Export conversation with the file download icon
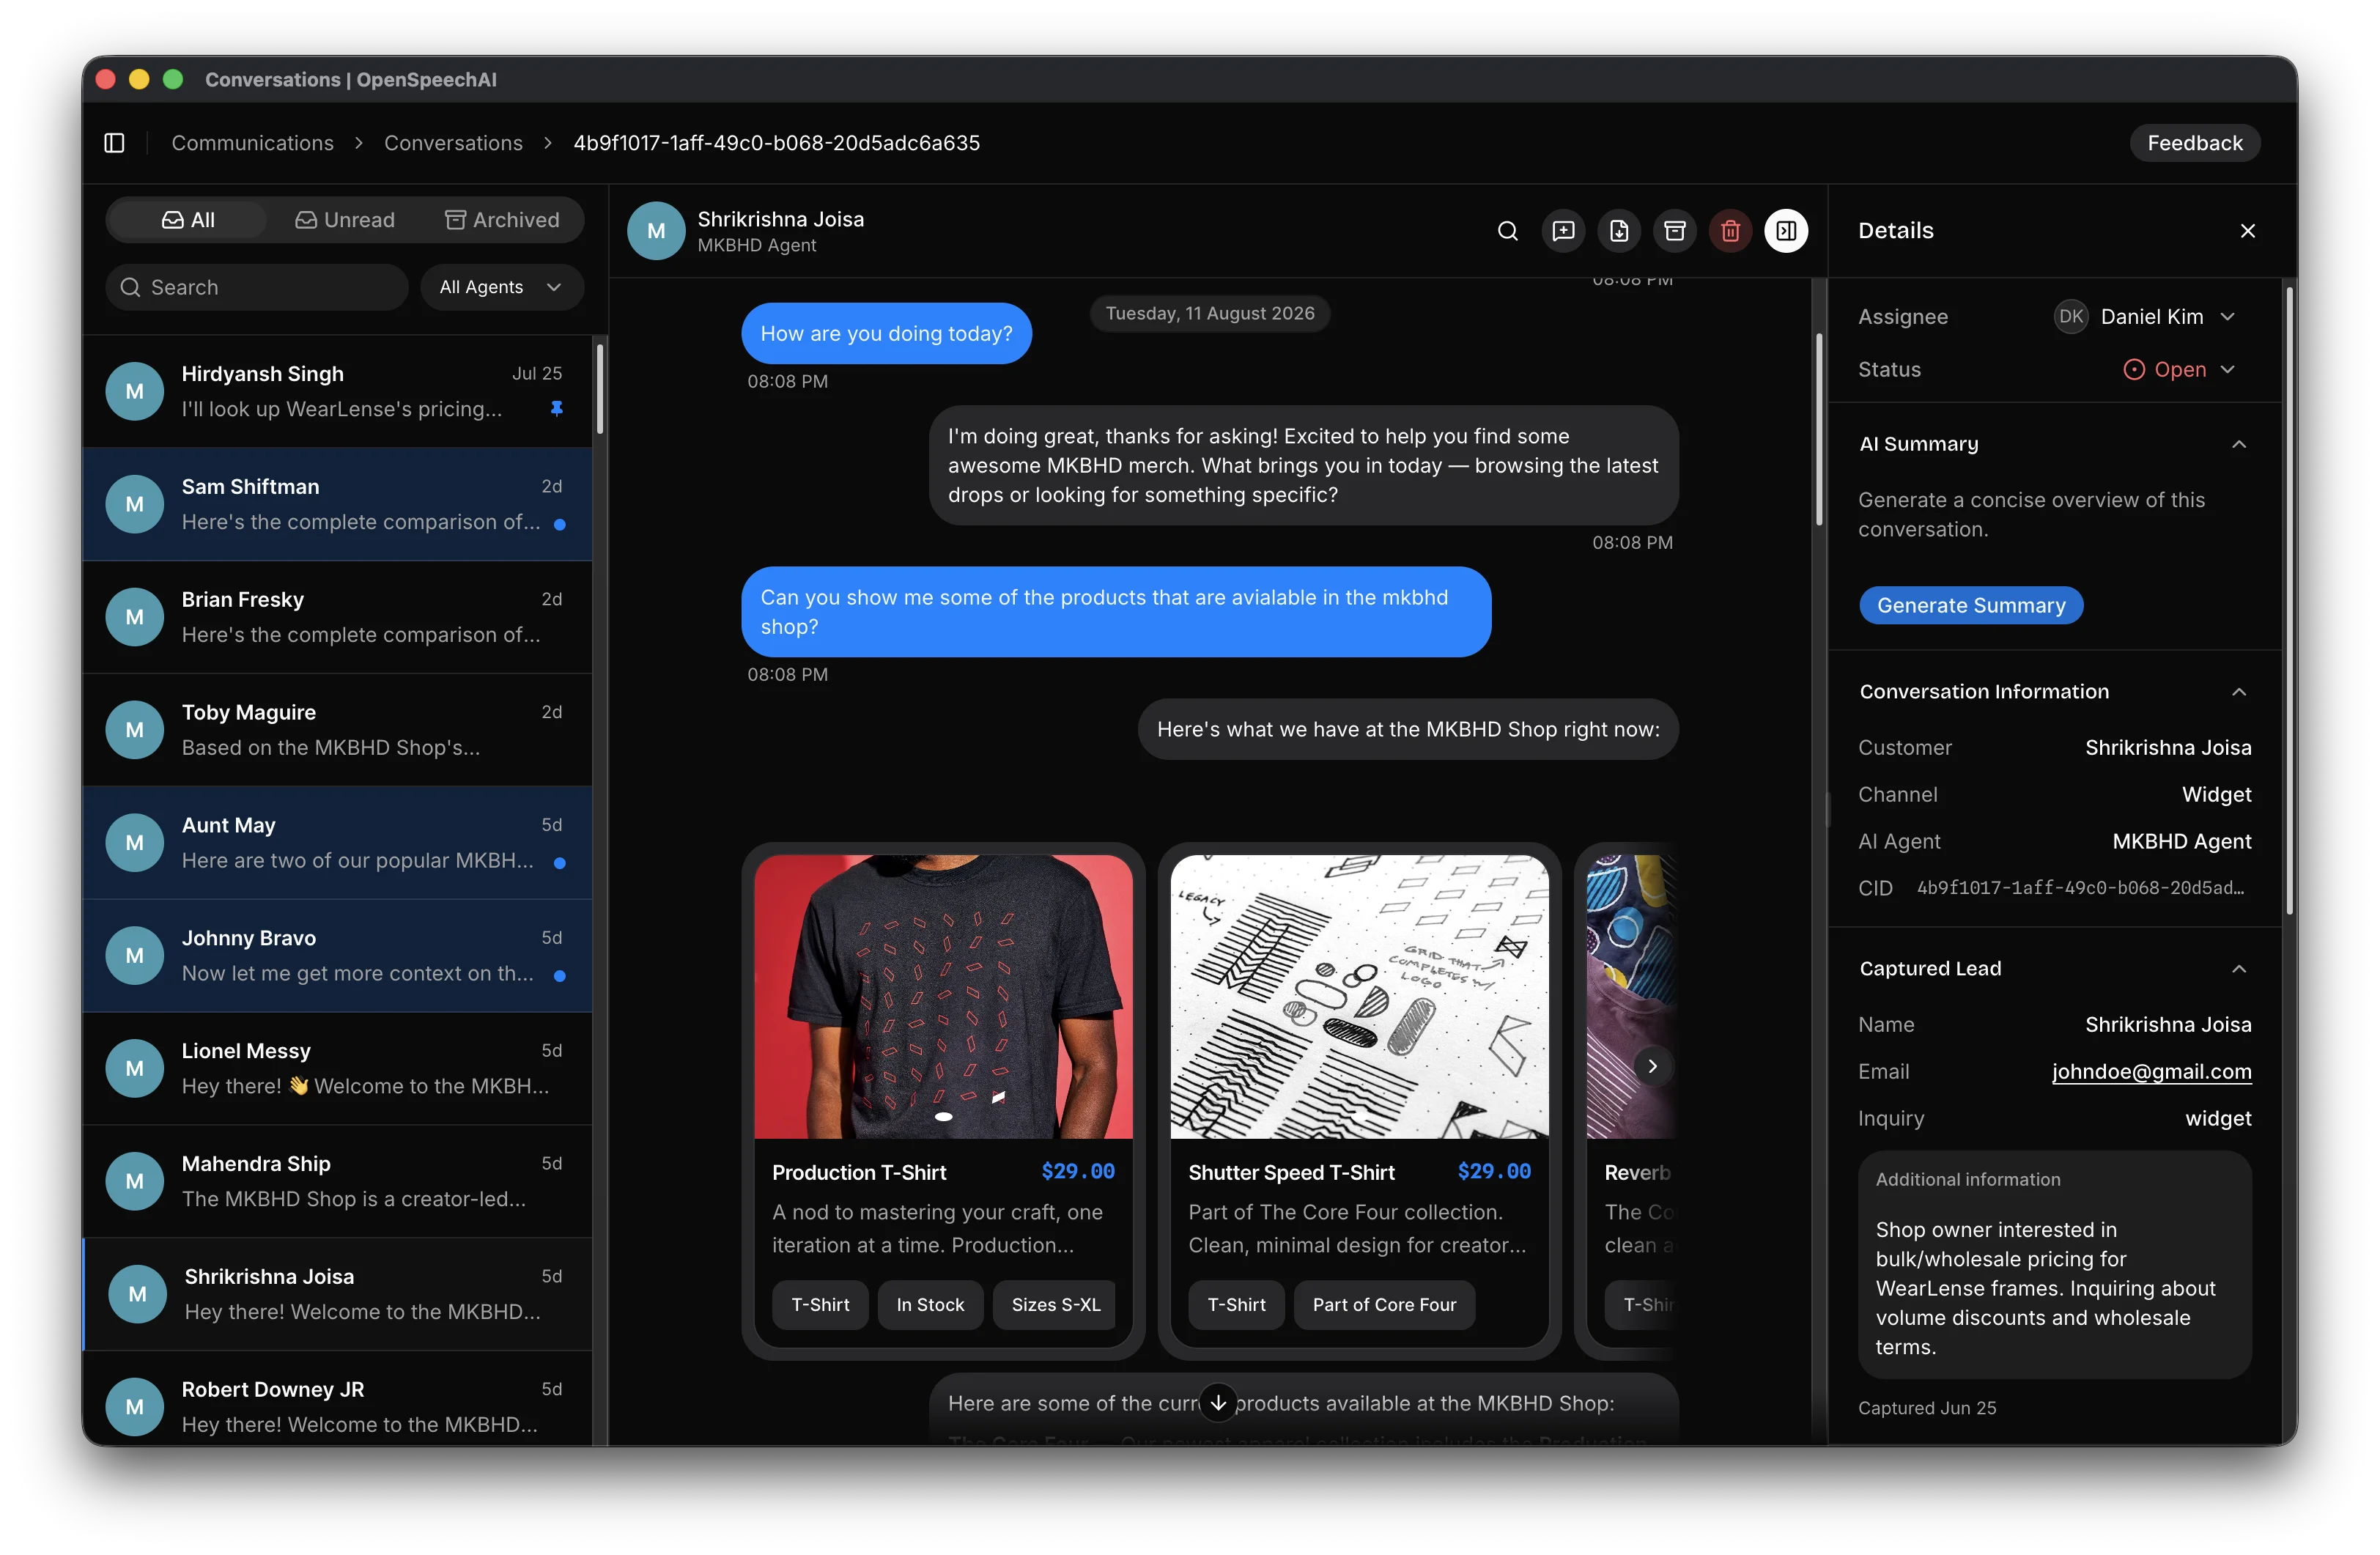This screenshot has height=1555, width=2380. click(x=1619, y=231)
